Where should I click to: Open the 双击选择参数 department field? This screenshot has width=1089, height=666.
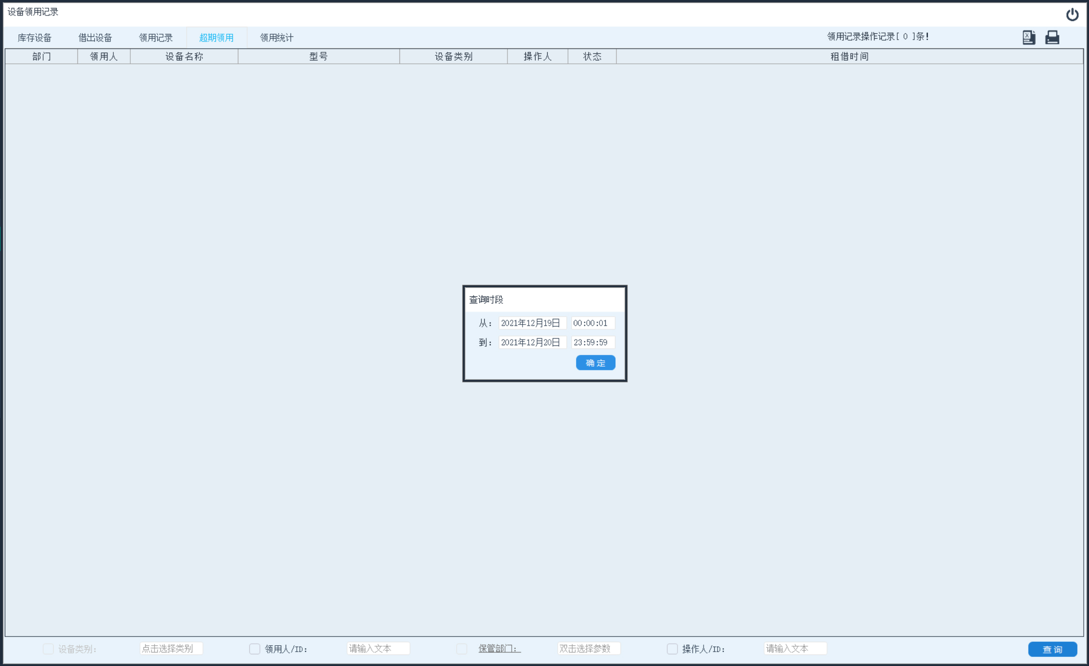coord(588,649)
